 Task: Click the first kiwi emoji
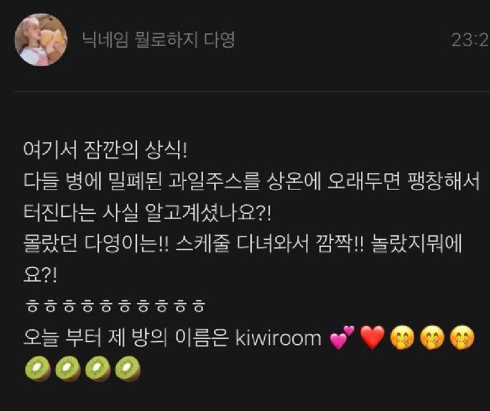[38, 368]
